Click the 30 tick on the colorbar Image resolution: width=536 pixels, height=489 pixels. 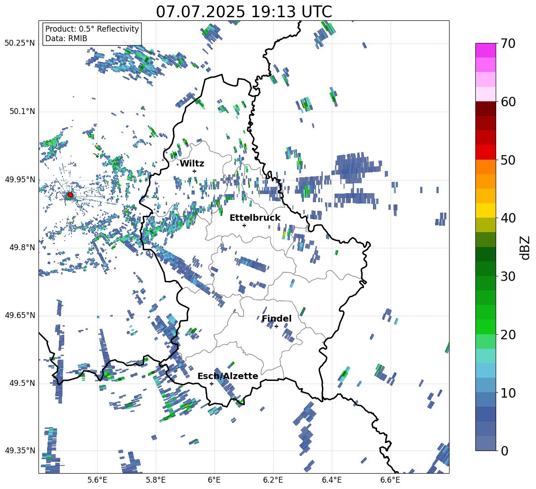[x=508, y=276]
